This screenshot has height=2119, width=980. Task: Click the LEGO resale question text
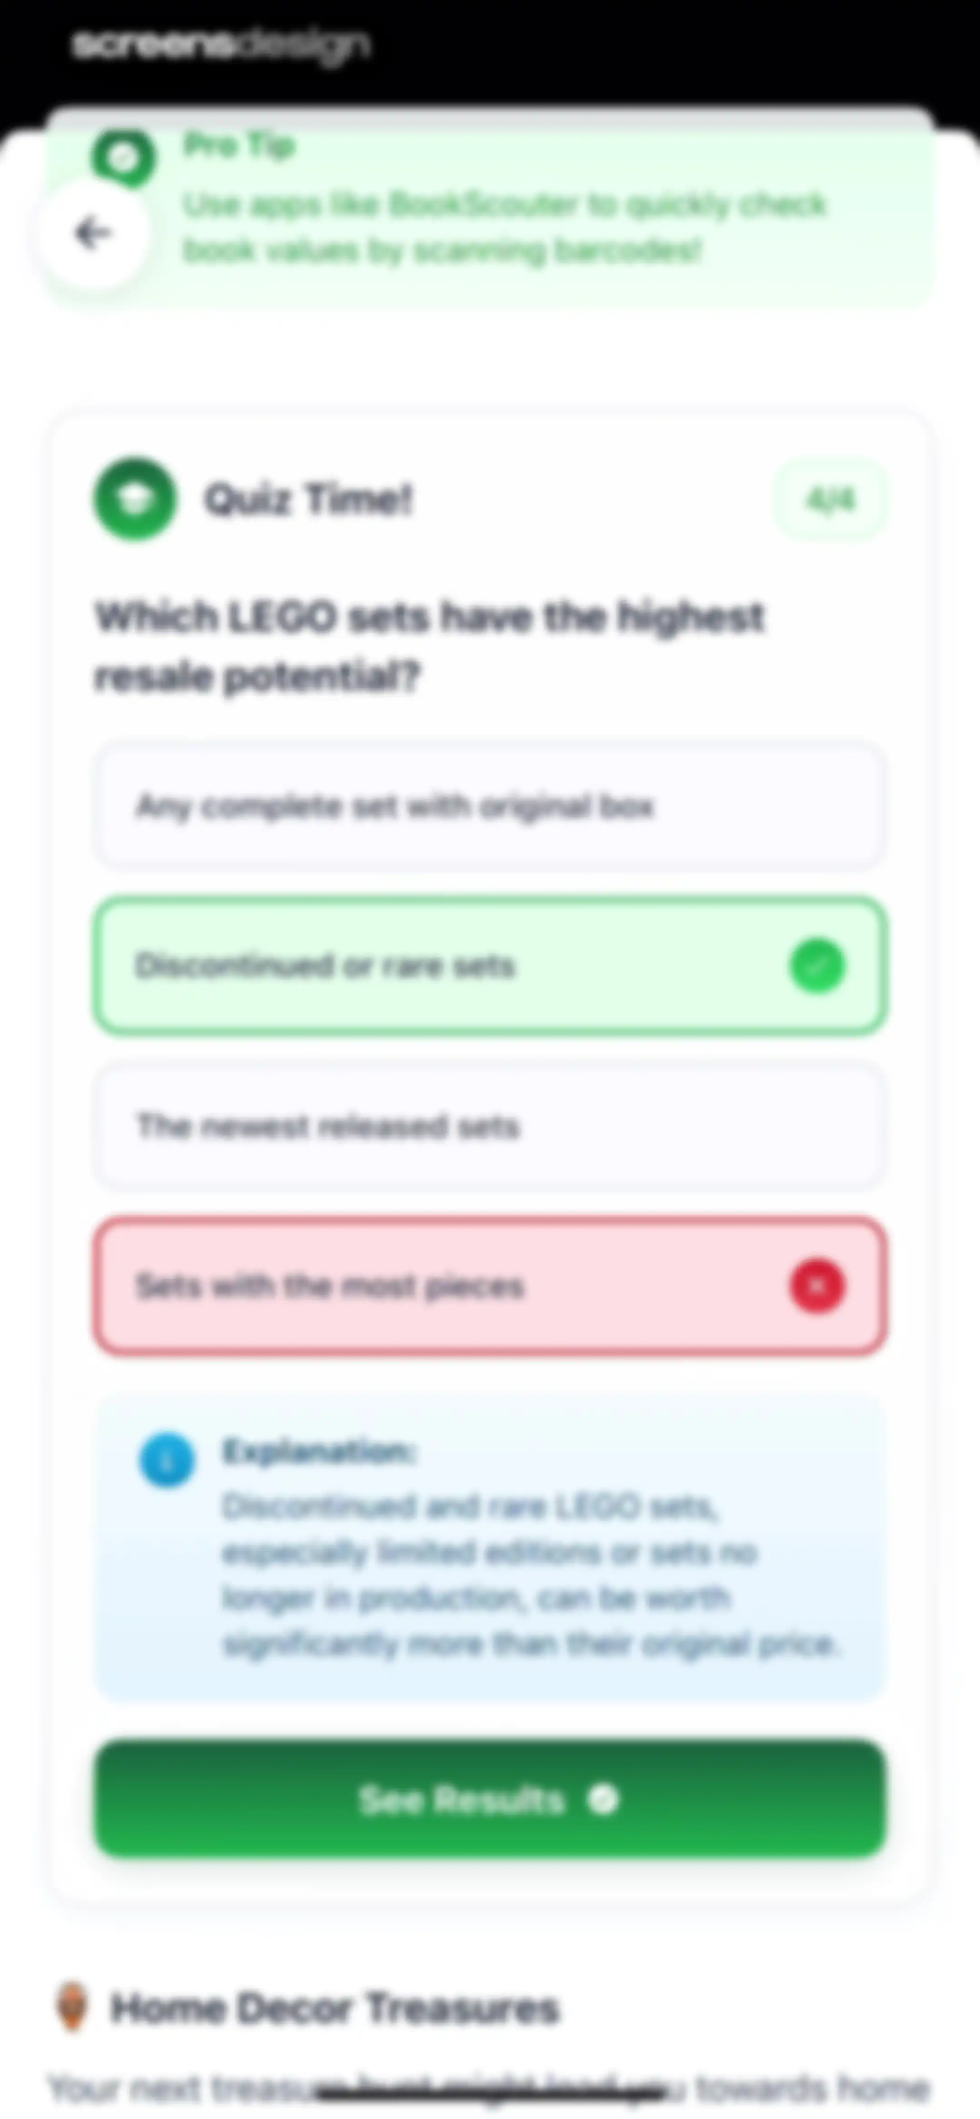(430, 647)
